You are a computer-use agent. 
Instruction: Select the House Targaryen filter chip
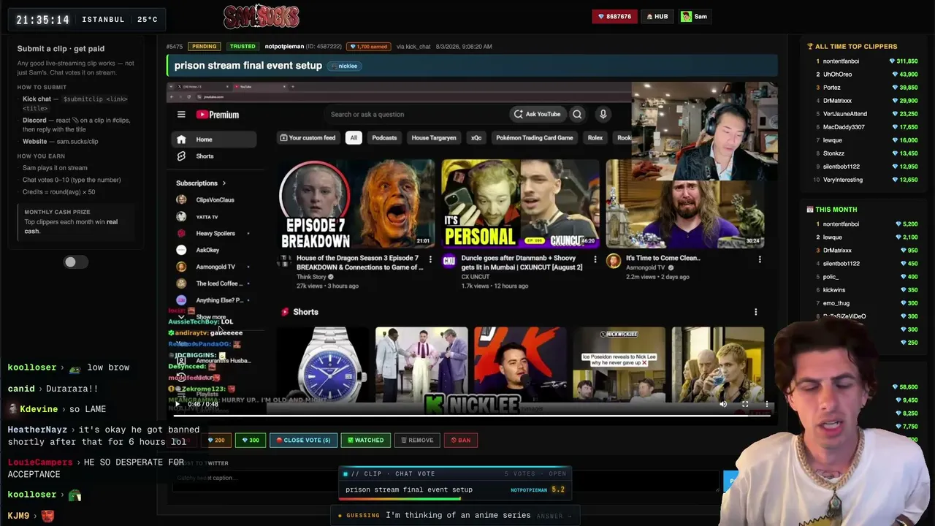pyautogui.click(x=434, y=137)
